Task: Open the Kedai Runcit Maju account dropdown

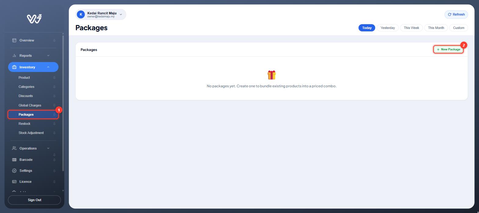Action: tap(101, 14)
